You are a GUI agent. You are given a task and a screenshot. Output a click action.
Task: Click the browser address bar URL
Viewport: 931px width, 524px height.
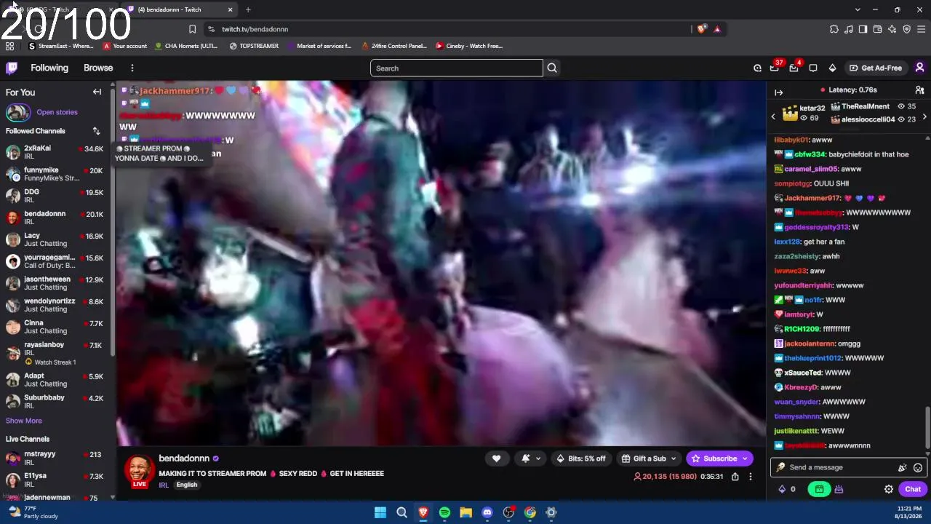coord(255,29)
